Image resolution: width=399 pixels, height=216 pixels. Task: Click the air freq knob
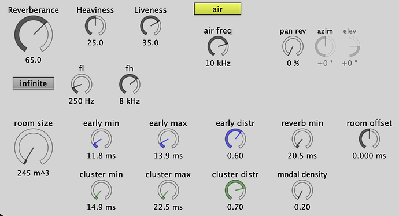point(218,46)
